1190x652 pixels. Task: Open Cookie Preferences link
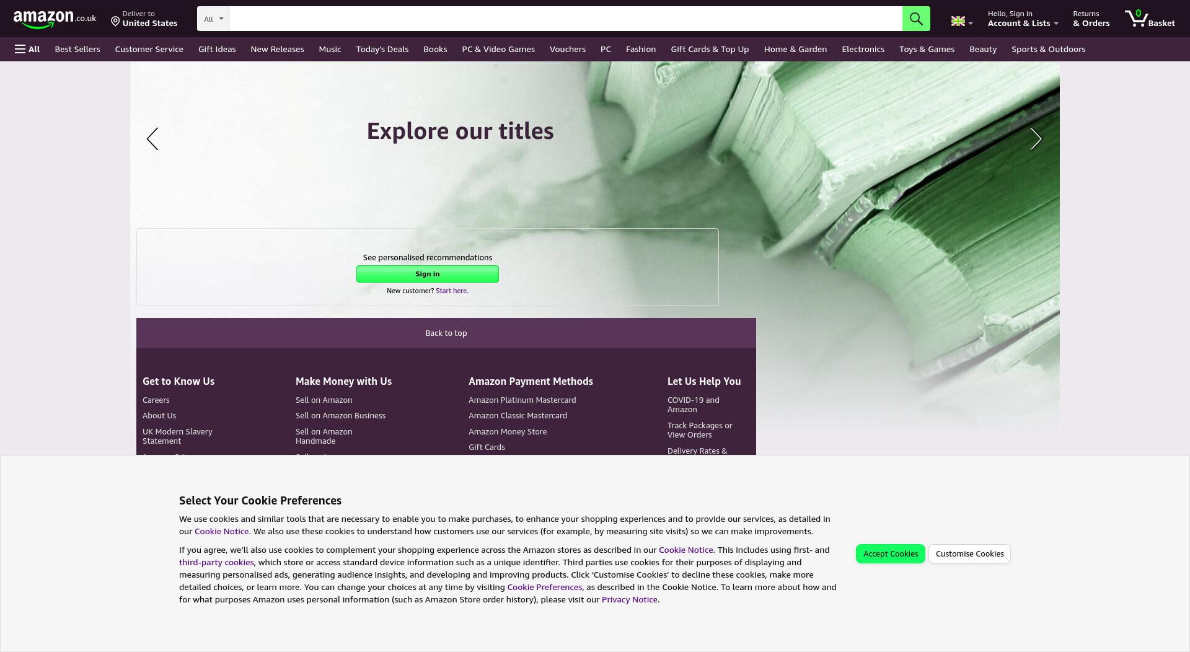click(544, 587)
